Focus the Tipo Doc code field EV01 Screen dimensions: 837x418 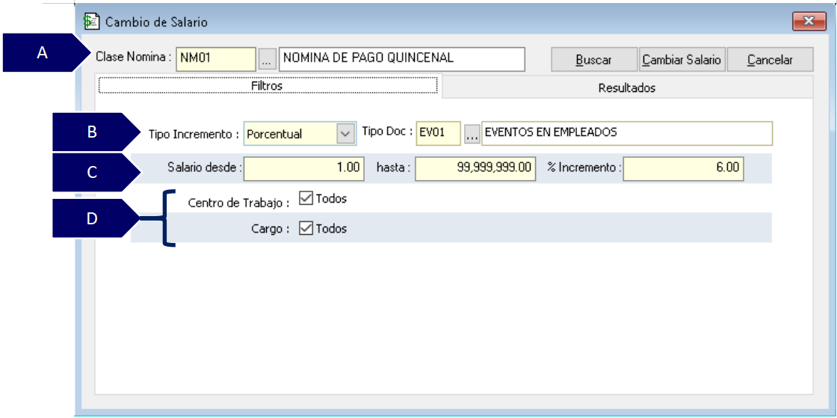(x=438, y=133)
